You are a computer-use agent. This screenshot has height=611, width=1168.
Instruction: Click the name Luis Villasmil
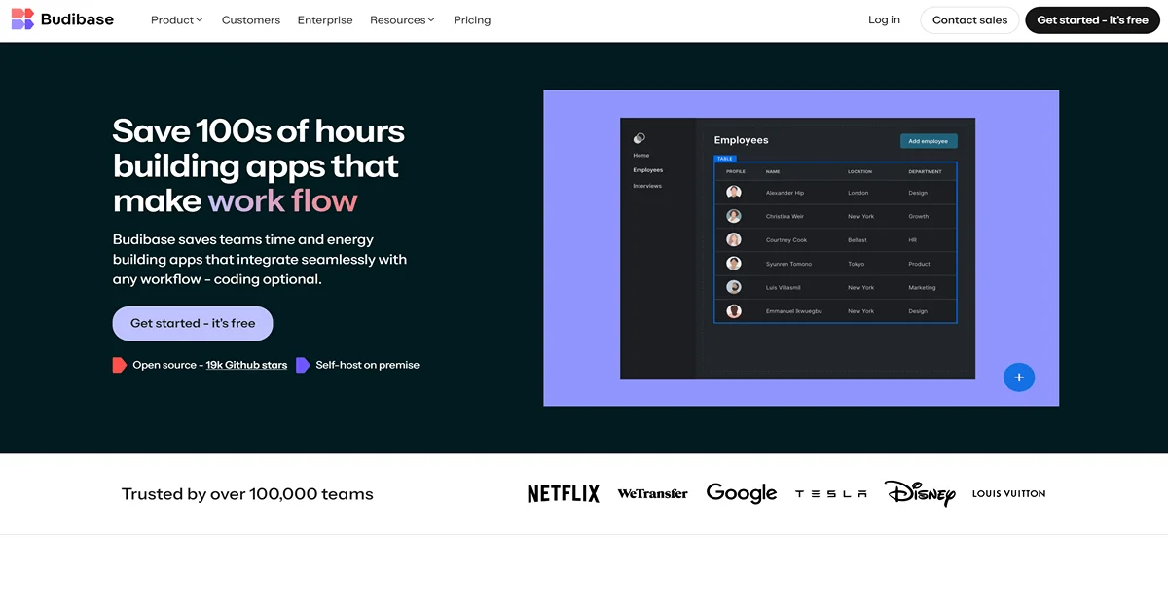click(x=784, y=288)
